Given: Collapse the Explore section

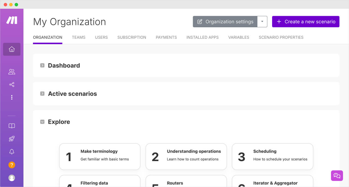Looking at the screenshot, I should coord(42,122).
